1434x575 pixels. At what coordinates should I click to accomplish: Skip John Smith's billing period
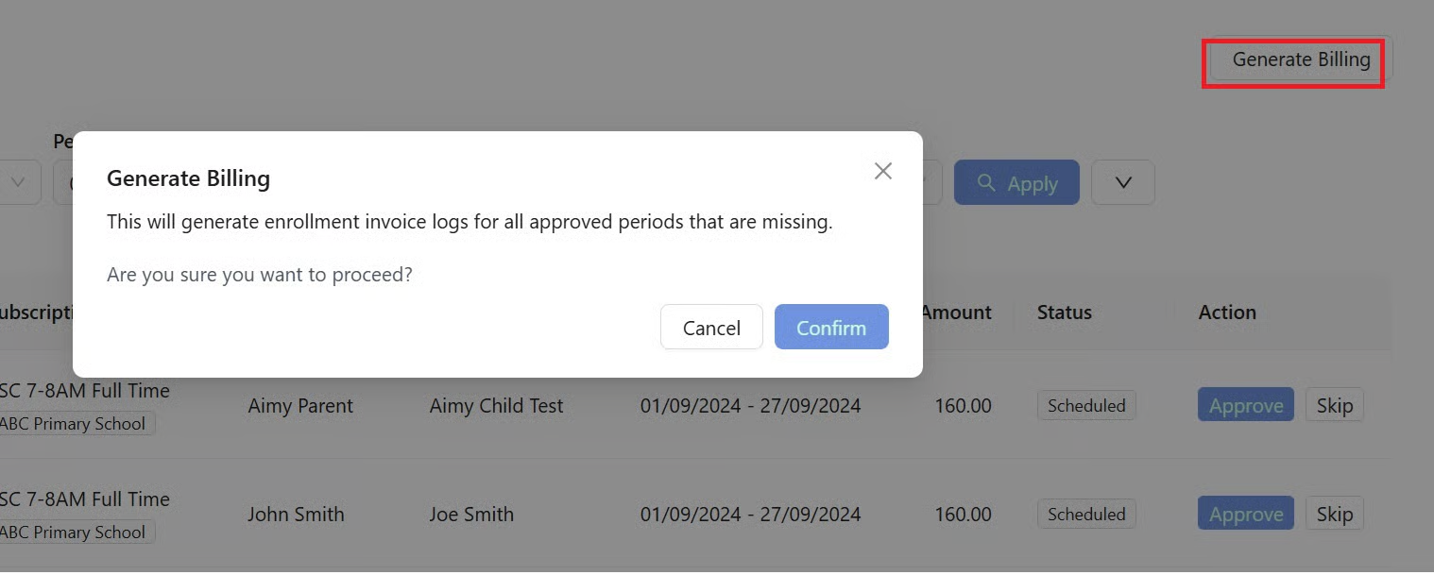click(1334, 515)
